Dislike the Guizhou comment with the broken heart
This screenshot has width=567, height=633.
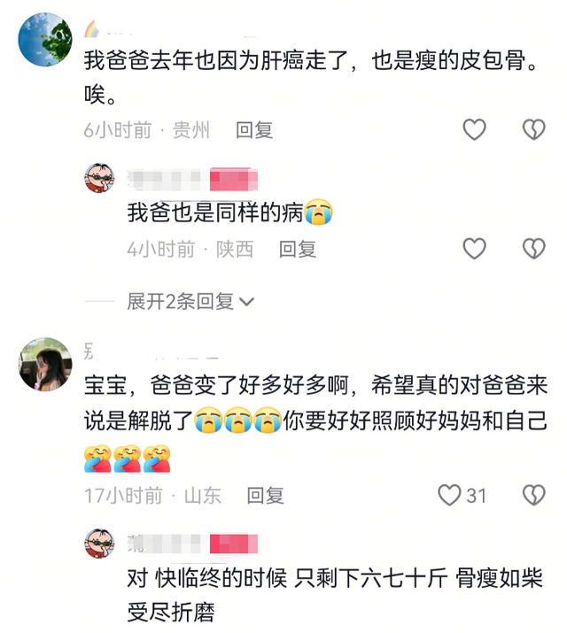[534, 129]
